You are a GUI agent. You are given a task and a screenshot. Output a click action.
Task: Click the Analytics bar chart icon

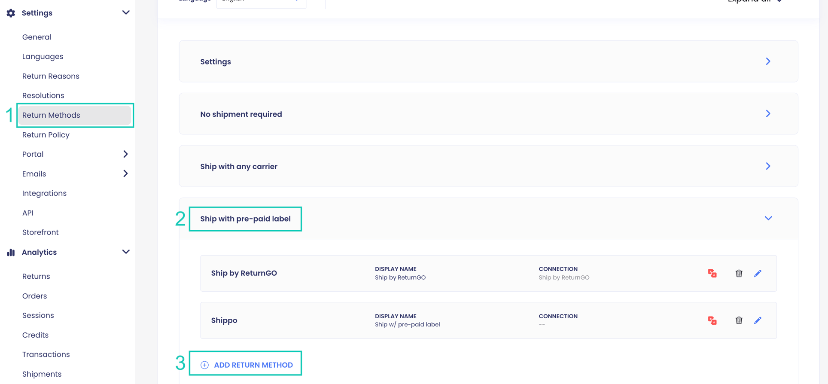click(x=11, y=252)
